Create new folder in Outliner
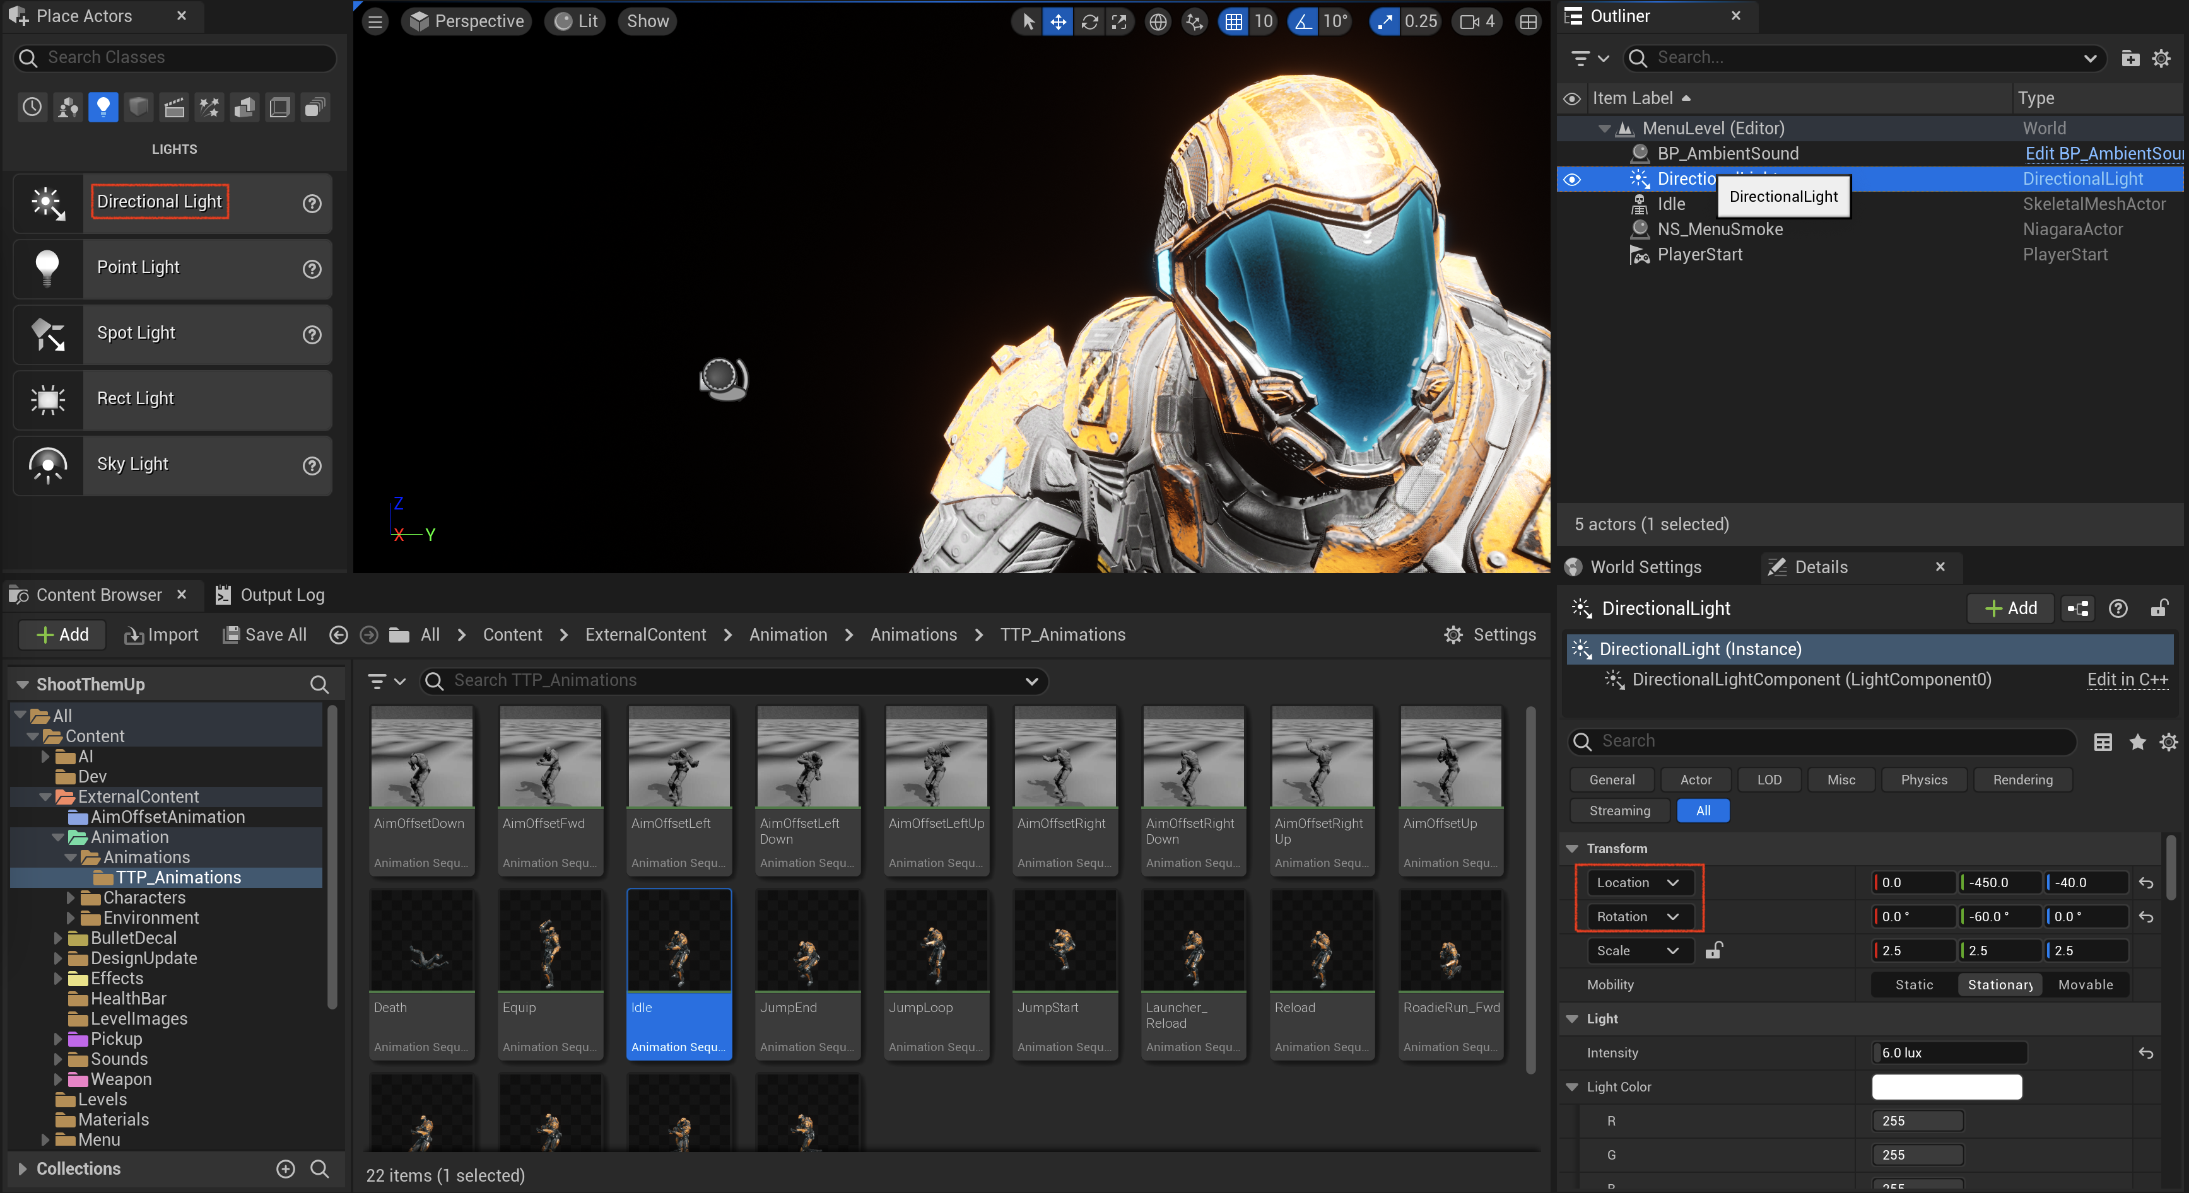2189x1193 pixels. [2130, 58]
